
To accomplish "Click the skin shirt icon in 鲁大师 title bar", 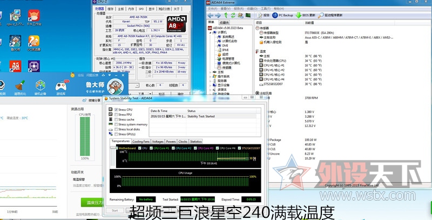I will (104, 75).
